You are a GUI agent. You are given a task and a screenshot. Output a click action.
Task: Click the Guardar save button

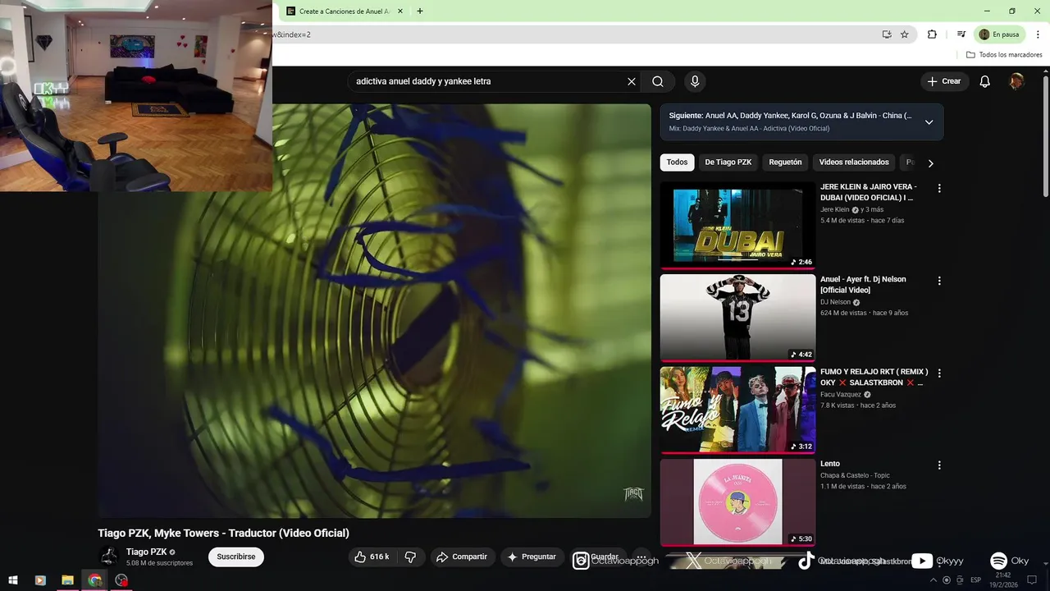tap(598, 557)
